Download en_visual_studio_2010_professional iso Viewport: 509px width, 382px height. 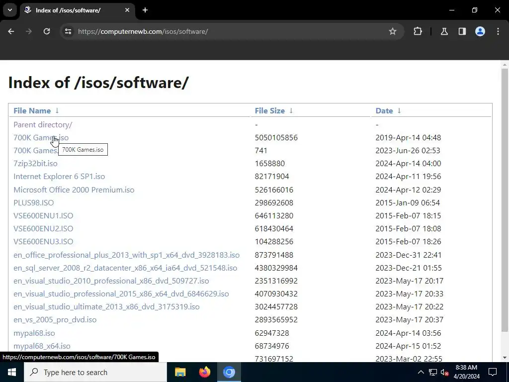tap(111, 282)
